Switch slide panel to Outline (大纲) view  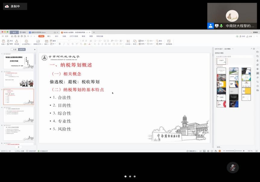[x=14, y=49]
